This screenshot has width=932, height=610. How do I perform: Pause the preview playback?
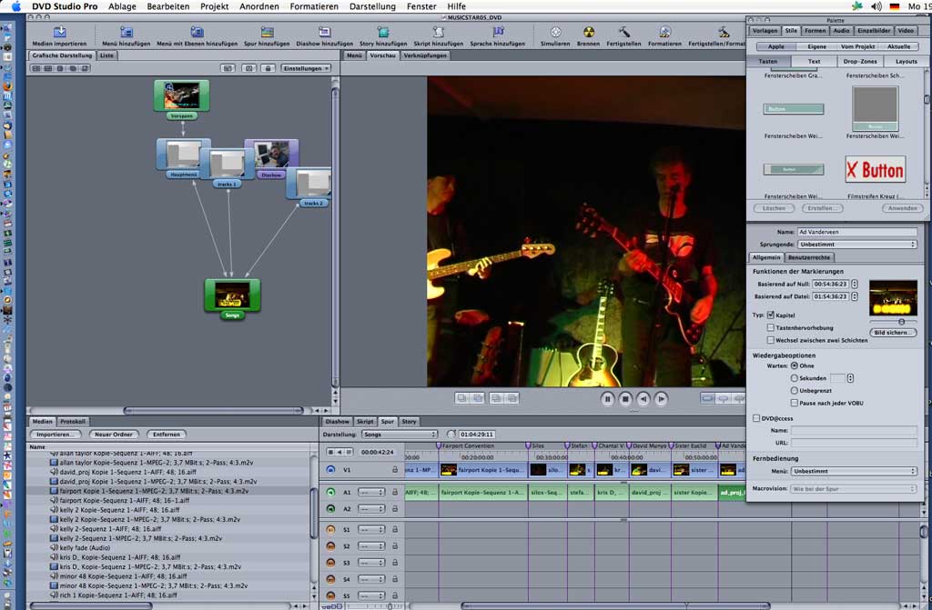coord(607,398)
